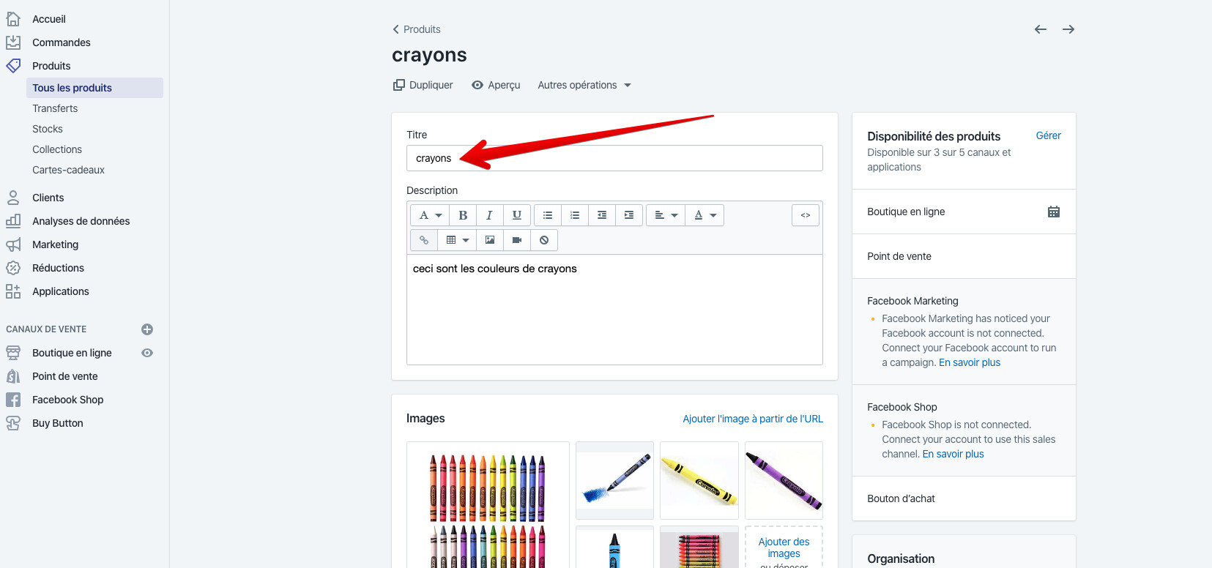Click the Analyses de données chart icon
Screen dimensions: 1212x568
point(13,221)
